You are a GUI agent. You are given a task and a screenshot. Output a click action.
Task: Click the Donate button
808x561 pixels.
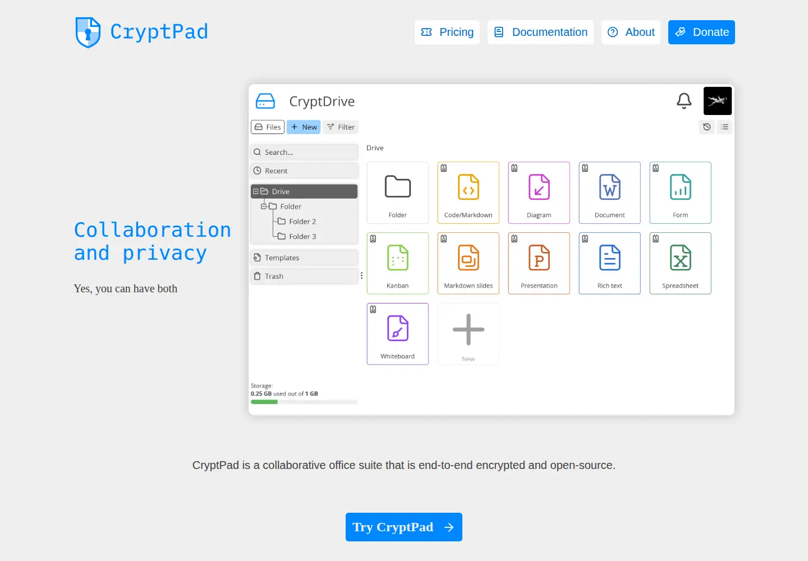tap(701, 32)
